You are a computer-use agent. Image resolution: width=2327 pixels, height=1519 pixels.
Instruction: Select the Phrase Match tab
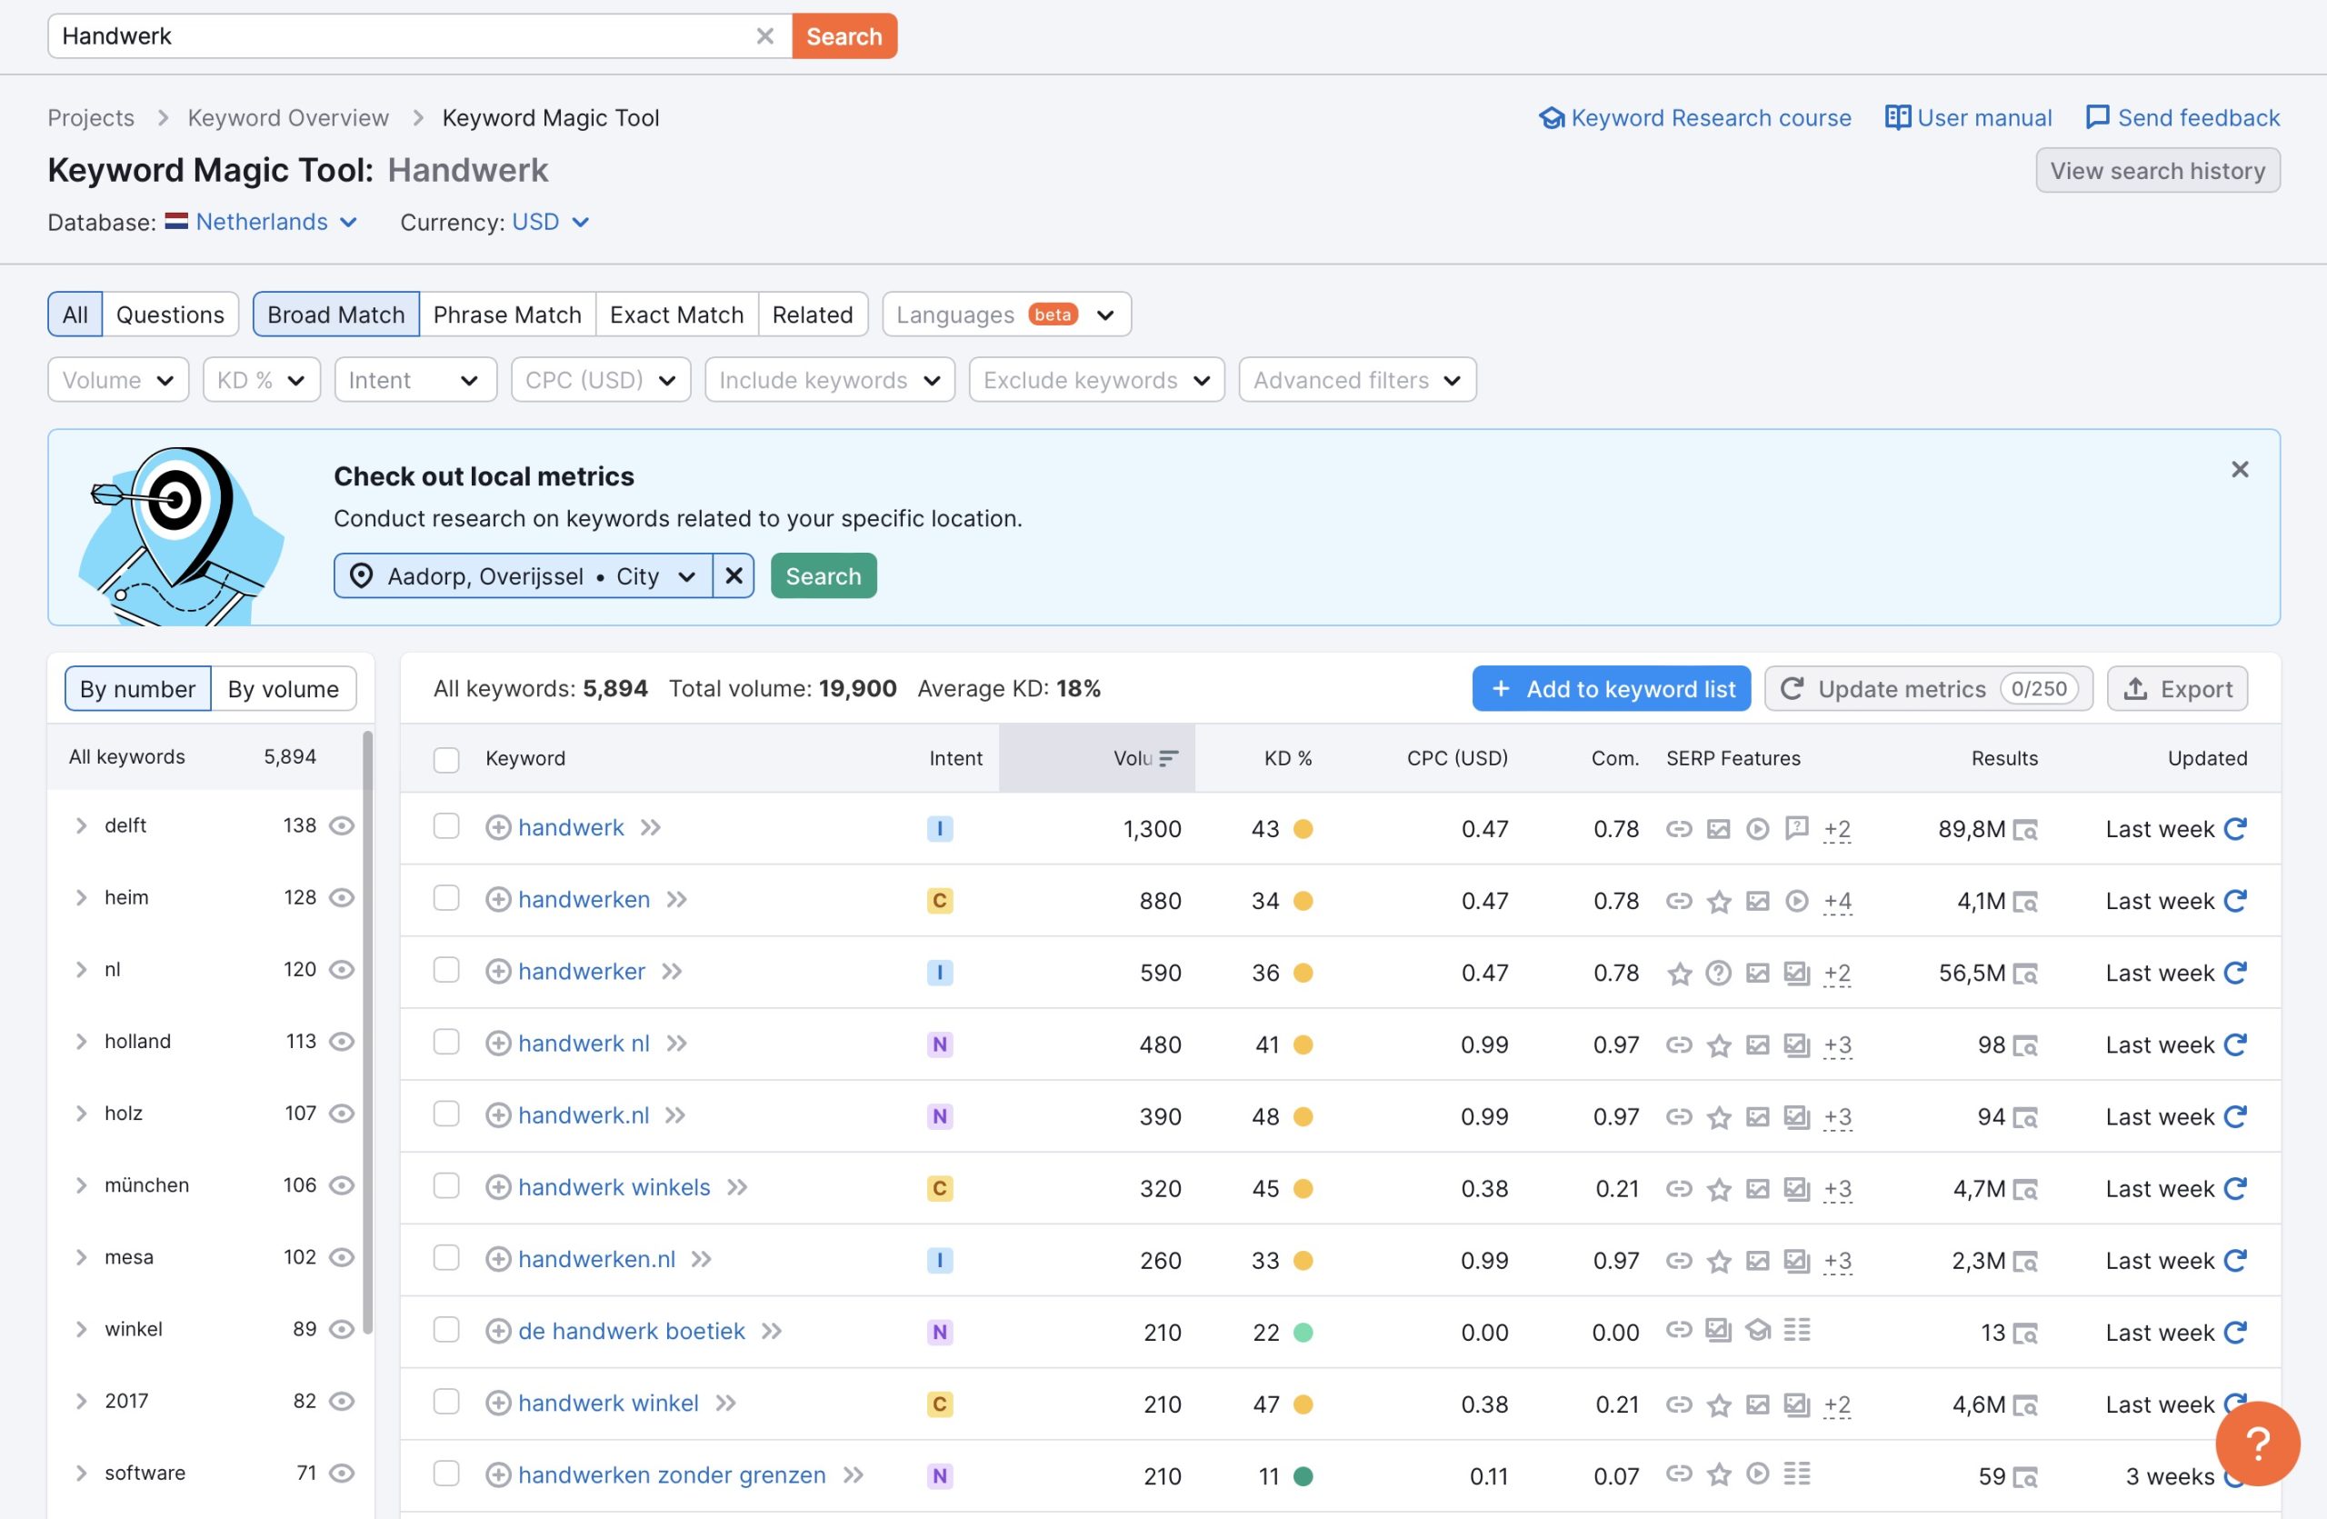click(506, 315)
